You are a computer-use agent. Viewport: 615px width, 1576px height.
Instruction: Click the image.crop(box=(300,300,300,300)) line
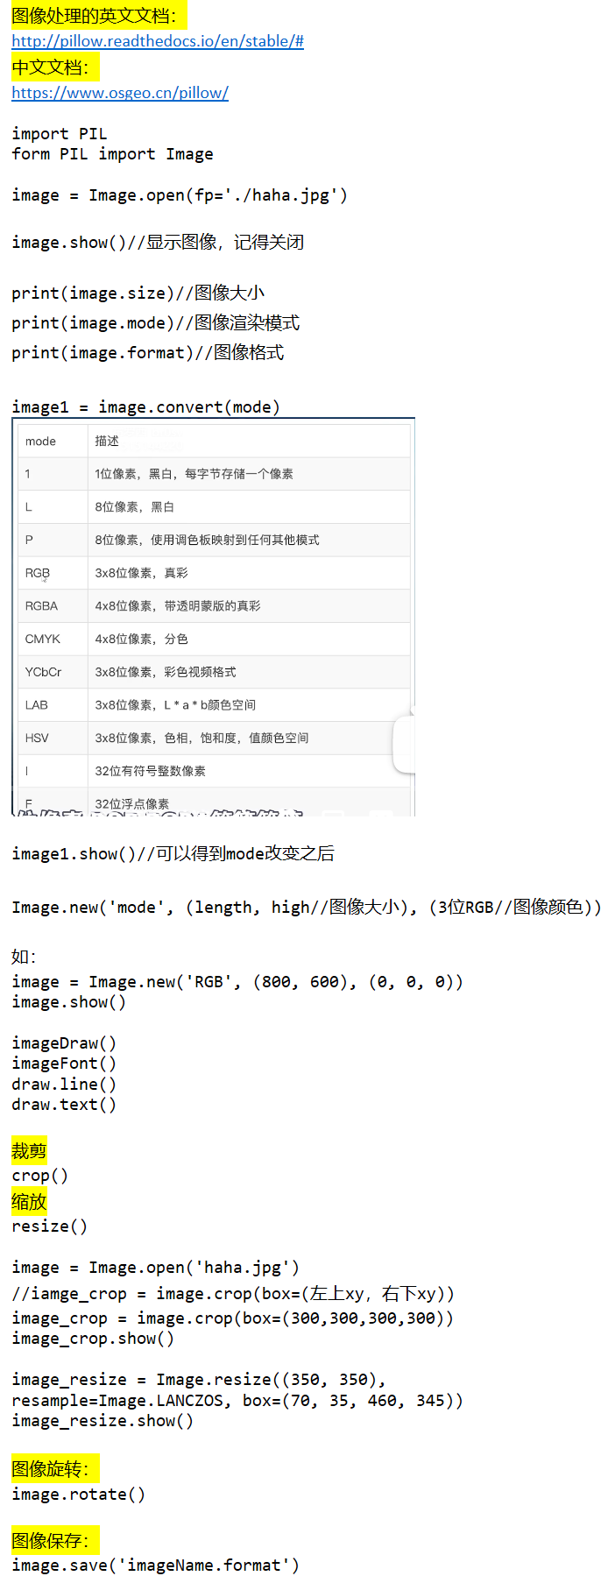233,1318
